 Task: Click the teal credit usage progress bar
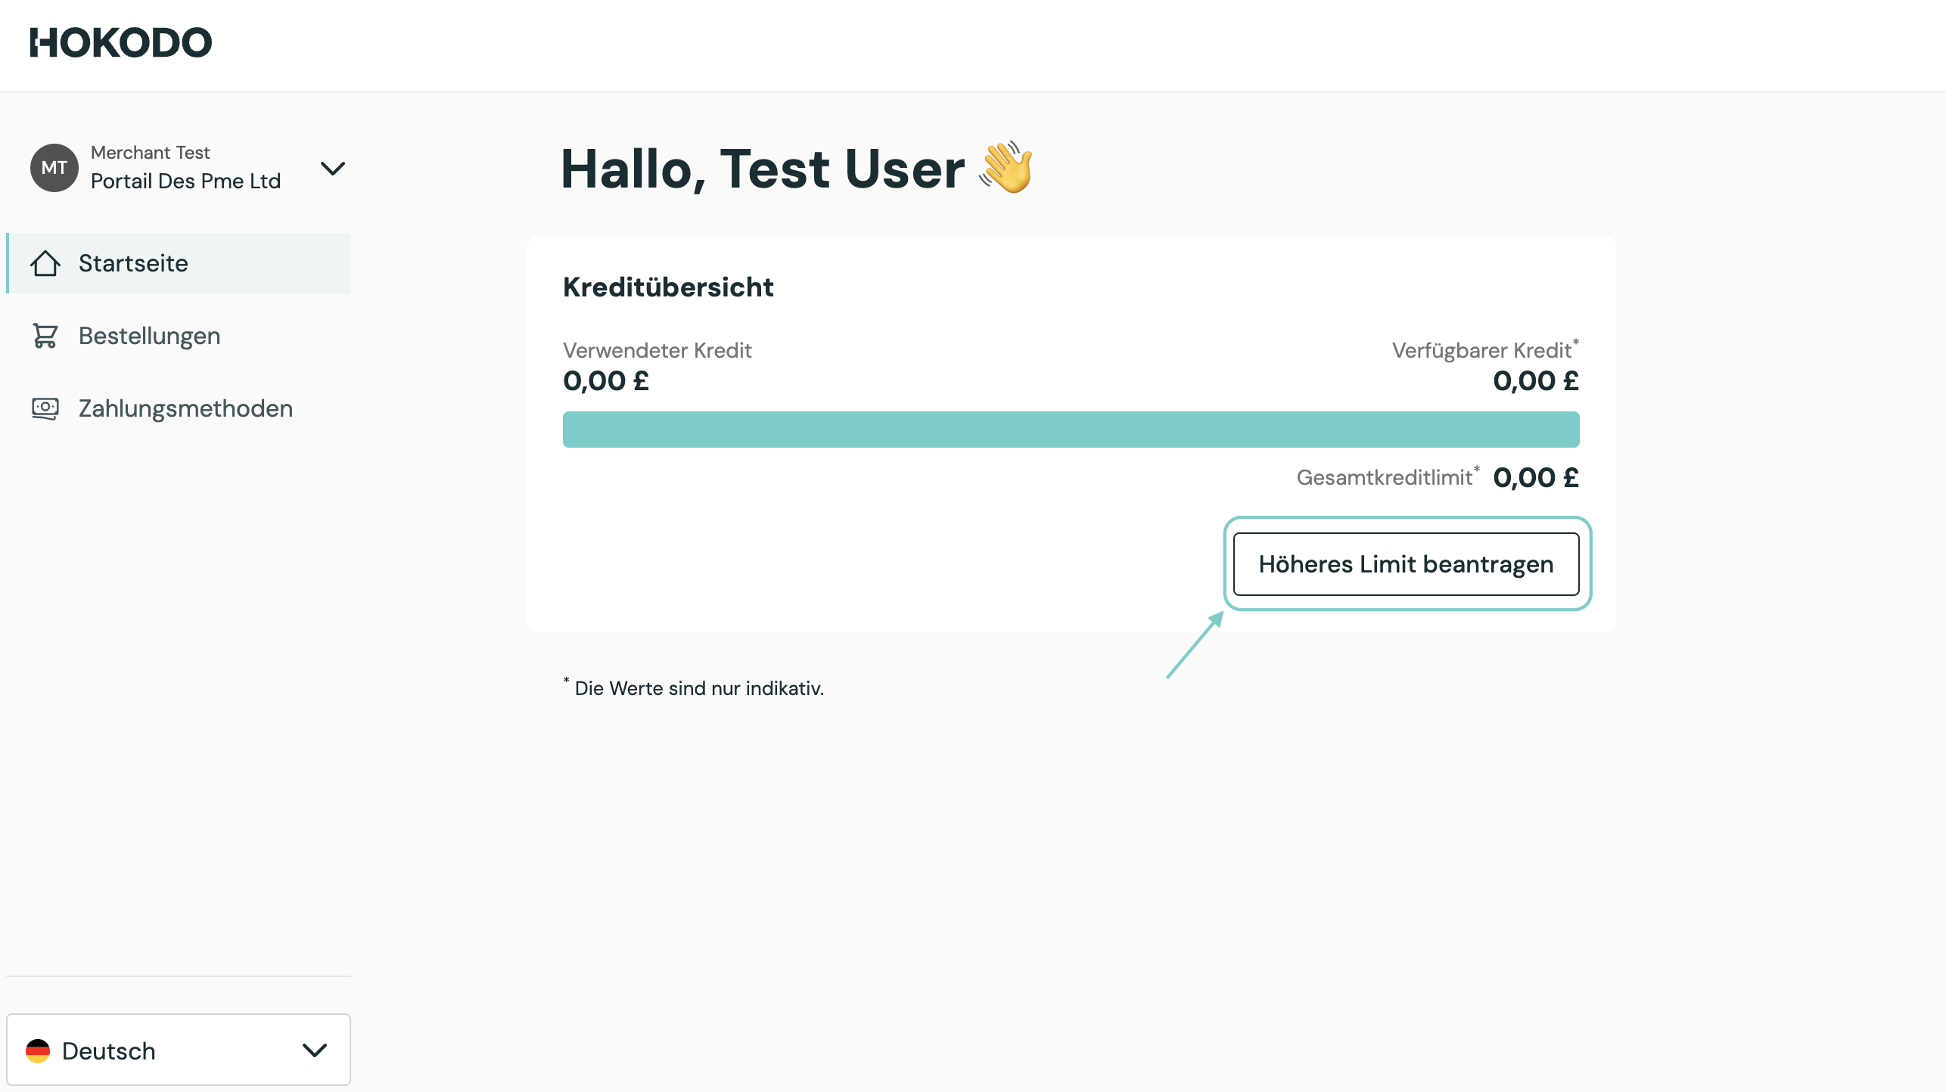click(1071, 430)
